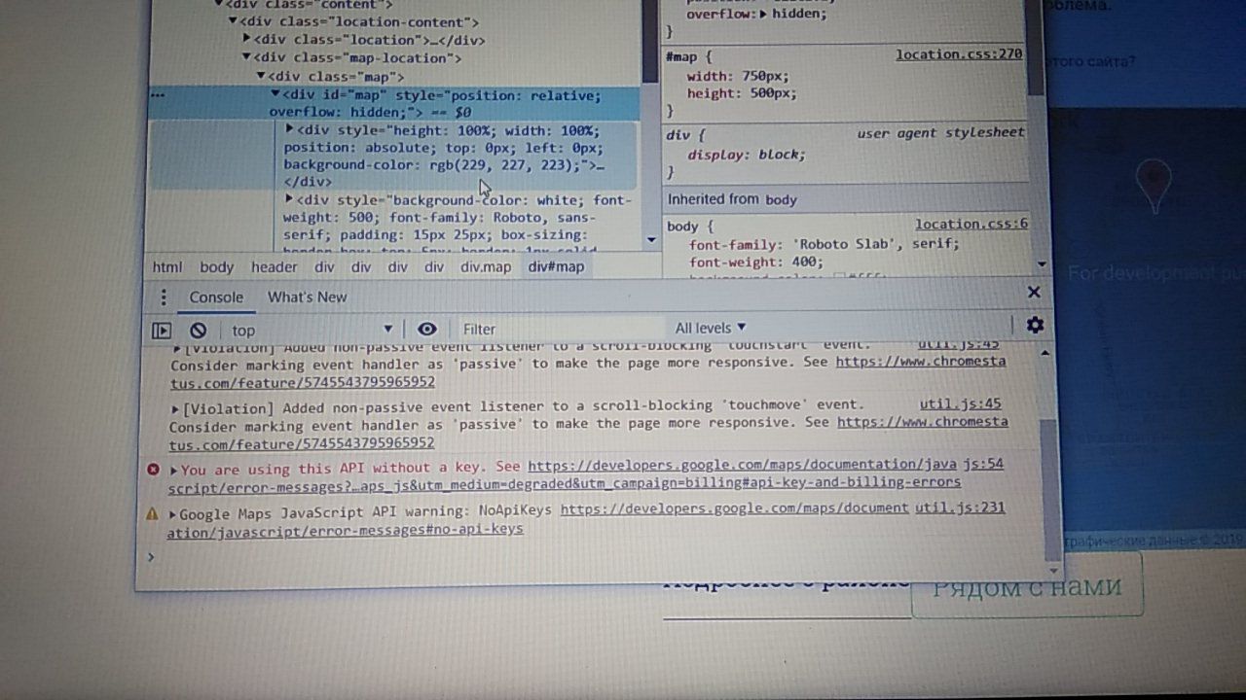Switch to the What's New tab
The height and width of the screenshot is (700, 1246).
[307, 297]
